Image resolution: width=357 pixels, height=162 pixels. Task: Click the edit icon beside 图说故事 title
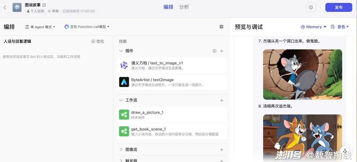pyautogui.click(x=44, y=5)
